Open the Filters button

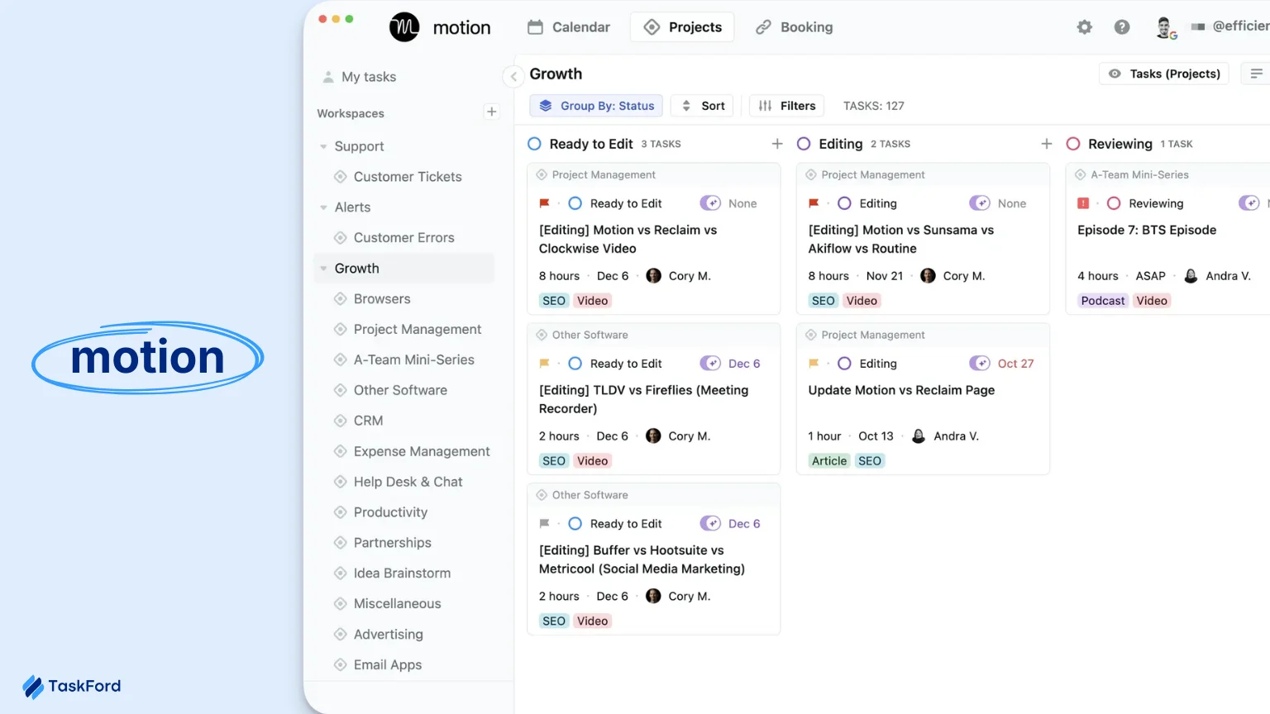(786, 106)
